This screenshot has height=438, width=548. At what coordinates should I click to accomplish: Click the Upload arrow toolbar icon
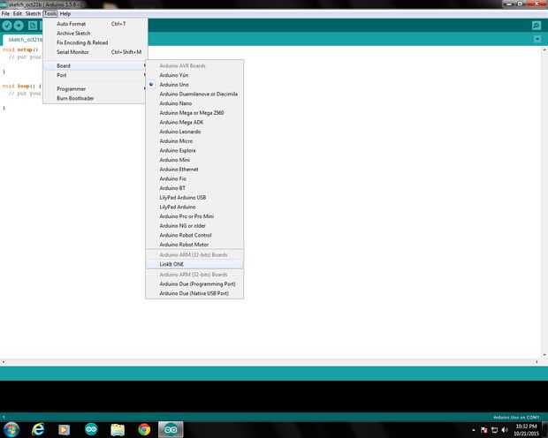[19, 26]
